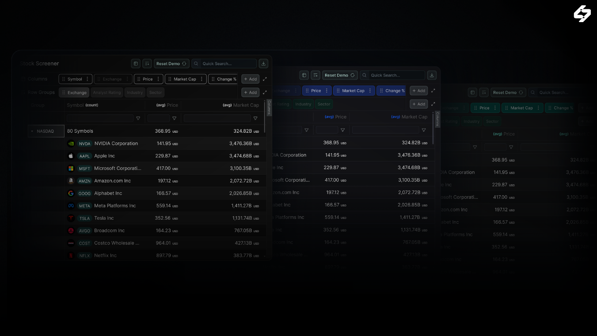Click the layout panel icon in middle window
597x336 pixels.
click(304, 75)
